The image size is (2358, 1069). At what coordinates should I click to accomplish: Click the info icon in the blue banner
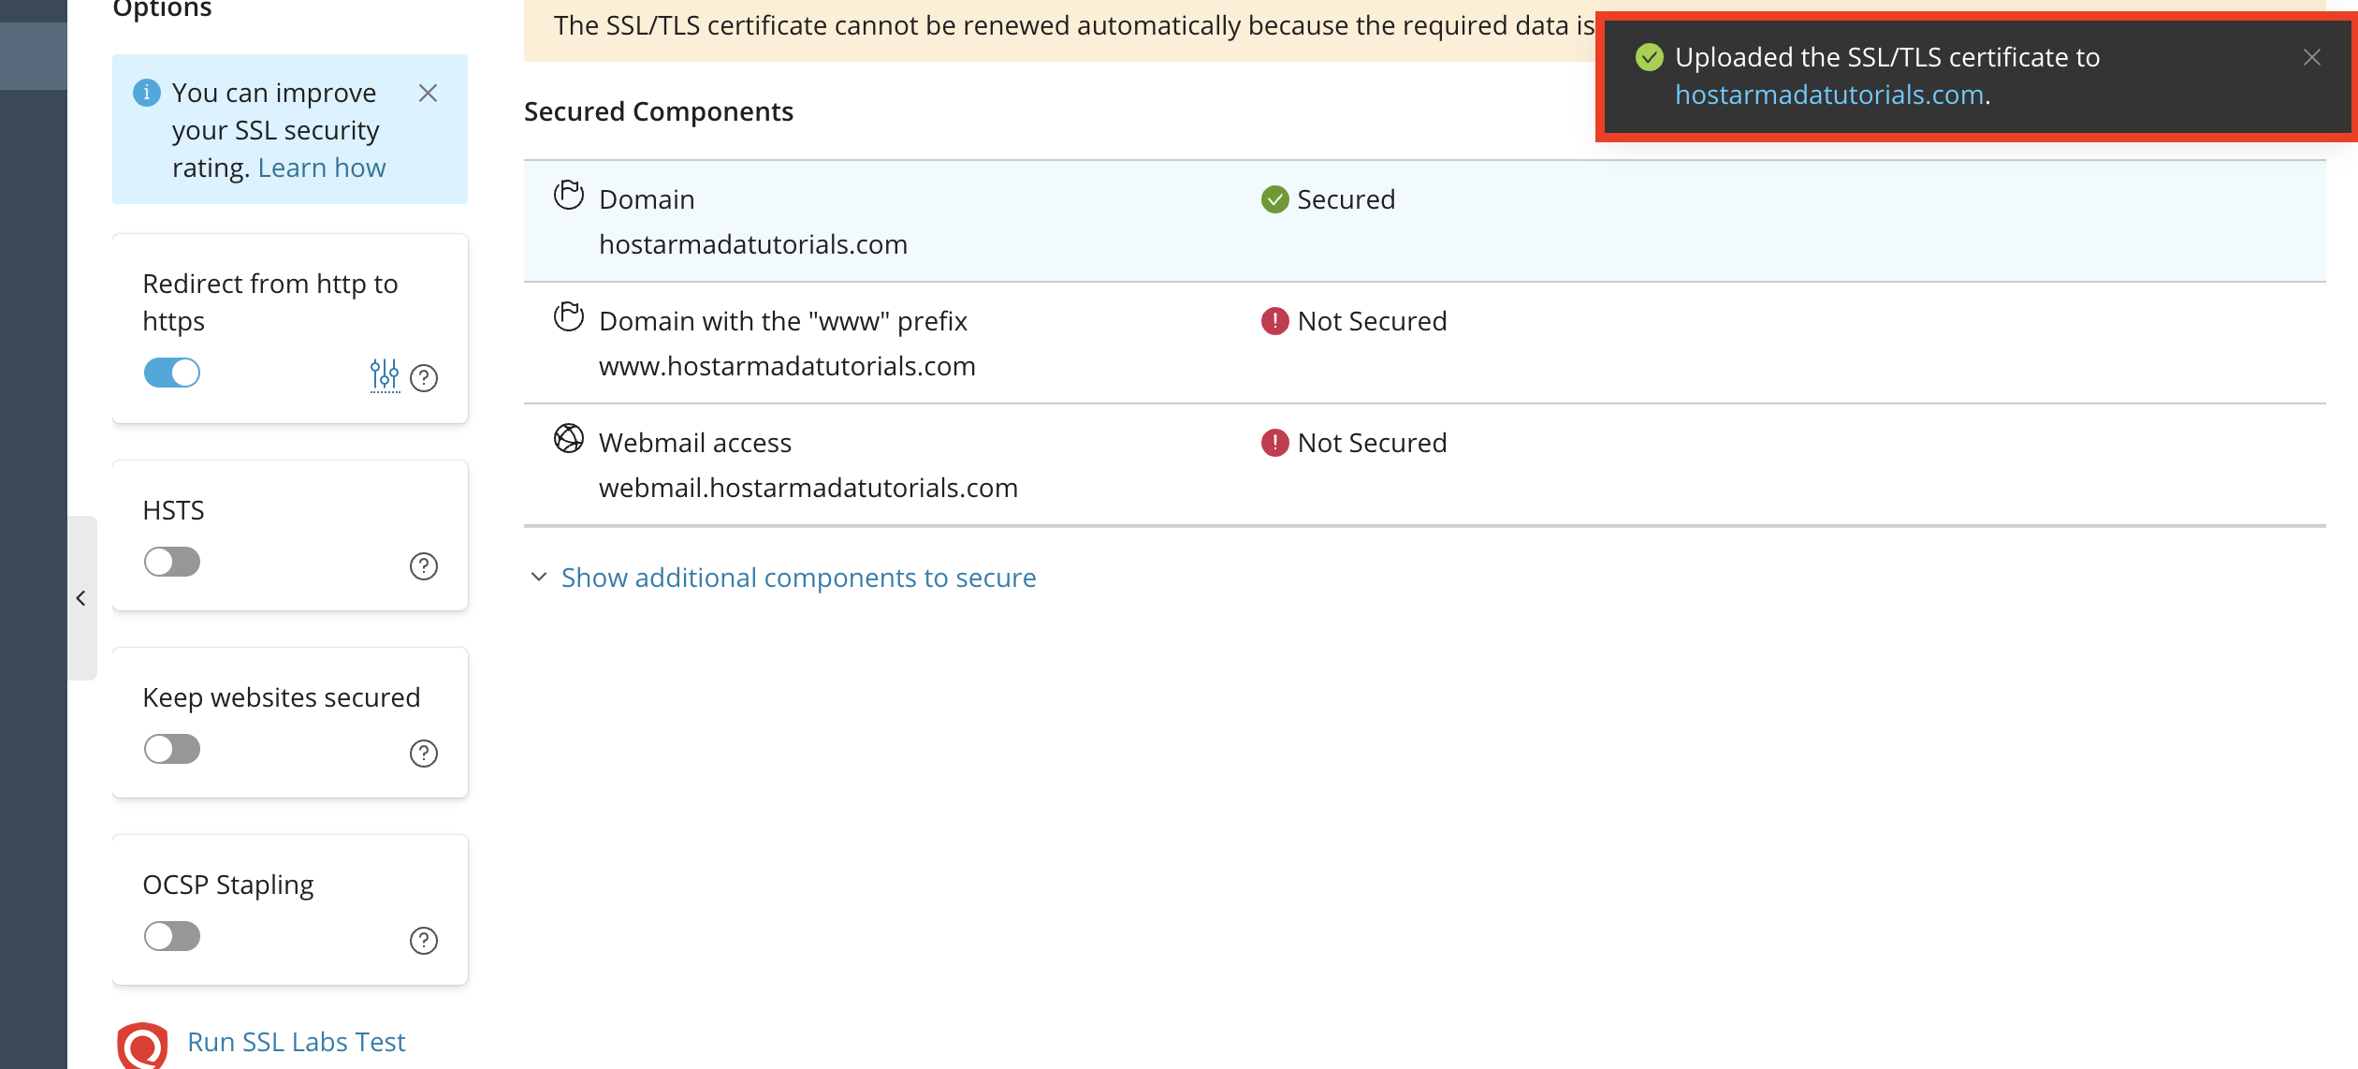[147, 92]
